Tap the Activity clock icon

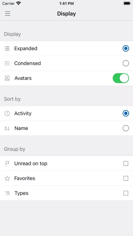click(7, 113)
